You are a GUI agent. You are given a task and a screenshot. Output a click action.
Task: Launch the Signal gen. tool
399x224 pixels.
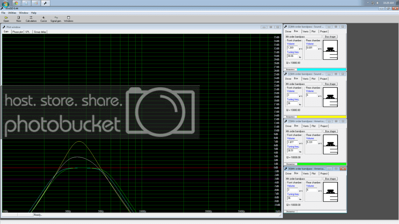tap(56, 19)
